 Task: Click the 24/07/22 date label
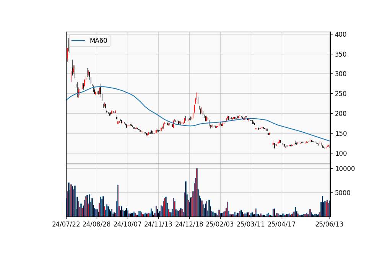66,224
